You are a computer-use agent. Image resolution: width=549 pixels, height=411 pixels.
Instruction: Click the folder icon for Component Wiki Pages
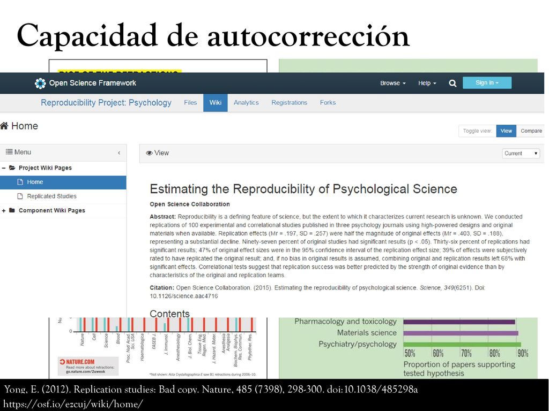(12, 210)
